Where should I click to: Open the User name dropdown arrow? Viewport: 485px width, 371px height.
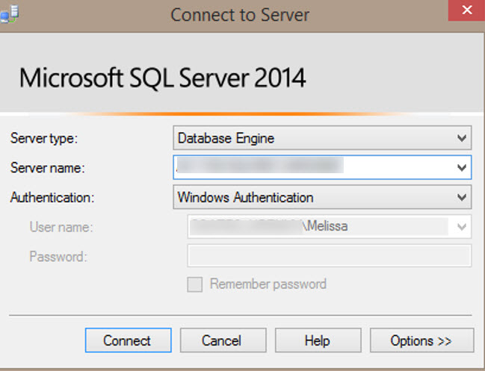(x=462, y=227)
